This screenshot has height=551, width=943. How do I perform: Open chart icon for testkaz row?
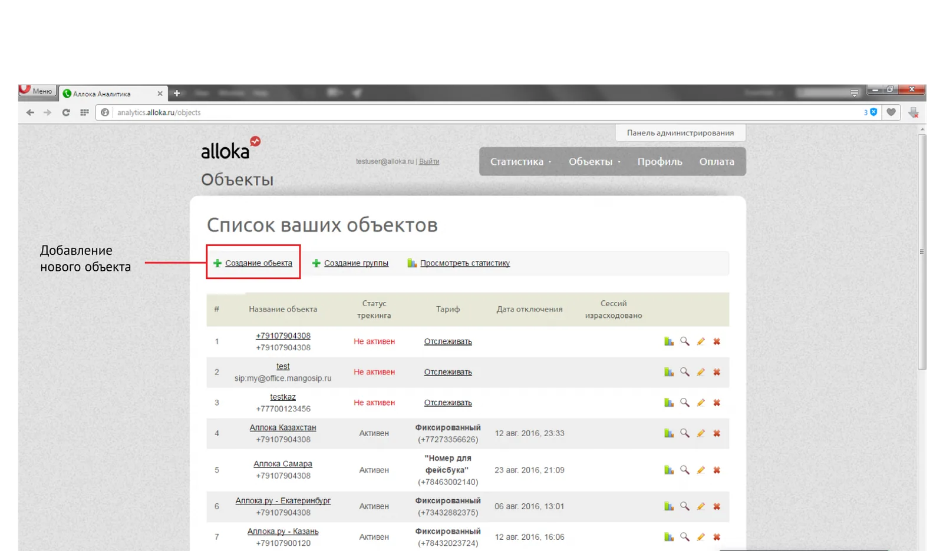[668, 403]
